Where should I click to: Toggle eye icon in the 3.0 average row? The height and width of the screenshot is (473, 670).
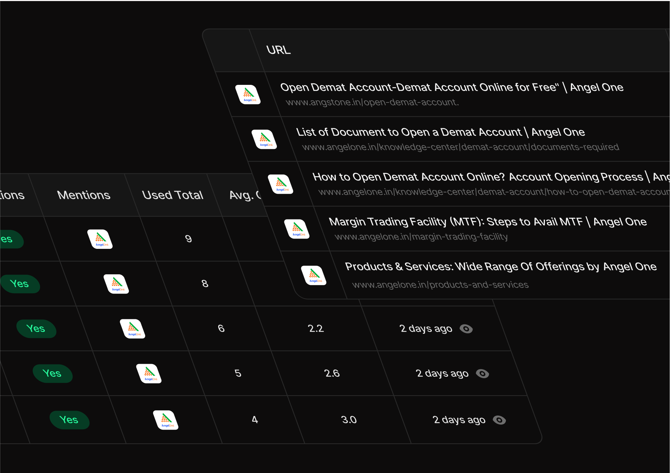499,420
